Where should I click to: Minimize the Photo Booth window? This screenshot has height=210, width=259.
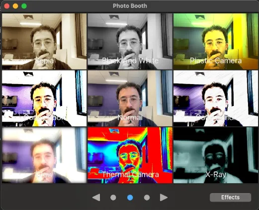pos(15,6)
